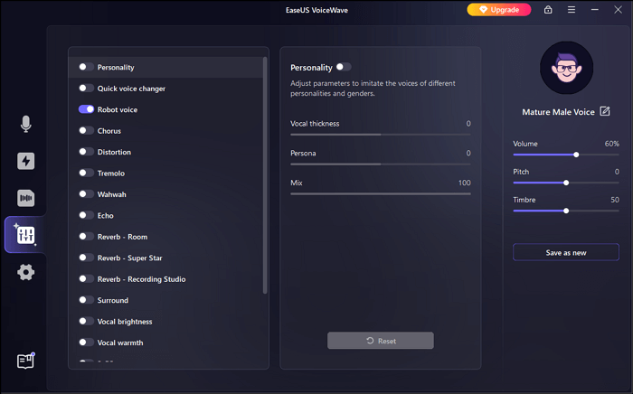This screenshot has height=394, width=633.
Task: Select the Echo effect label
Action: [x=105, y=215]
